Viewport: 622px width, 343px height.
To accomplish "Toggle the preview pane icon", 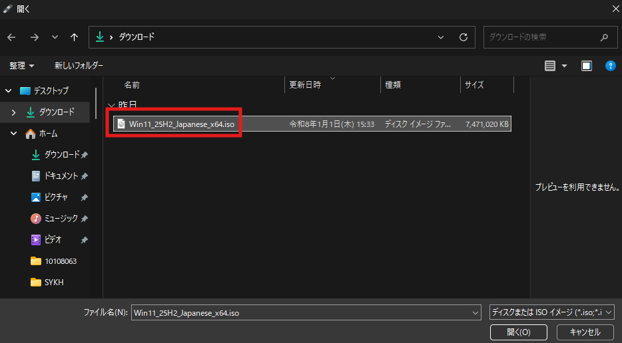I will (586, 66).
